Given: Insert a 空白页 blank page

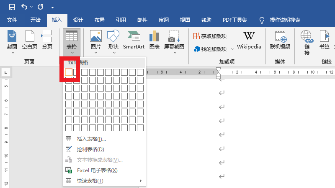Looking at the screenshot, I should point(30,39).
